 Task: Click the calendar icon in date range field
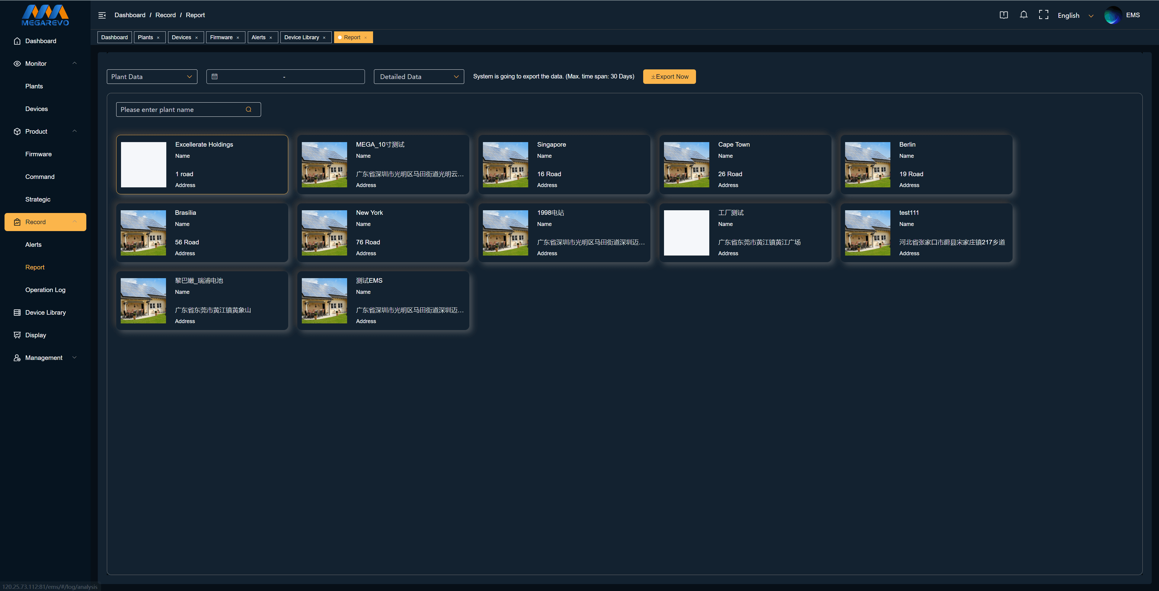[x=215, y=76]
